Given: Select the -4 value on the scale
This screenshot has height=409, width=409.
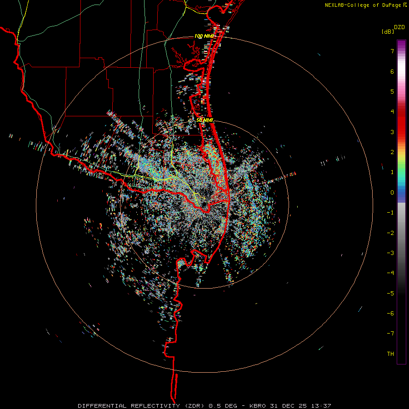Looking at the screenshot, I should pos(390,273).
